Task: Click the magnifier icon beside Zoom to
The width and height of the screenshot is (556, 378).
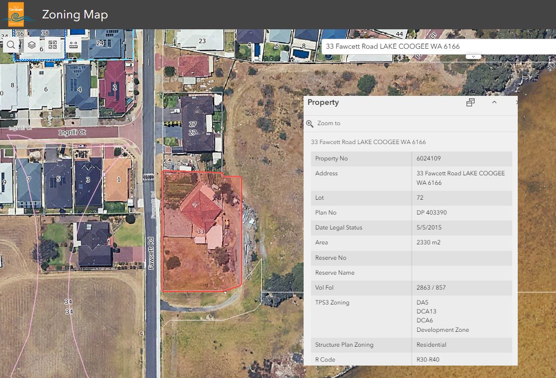Action: (310, 123)
